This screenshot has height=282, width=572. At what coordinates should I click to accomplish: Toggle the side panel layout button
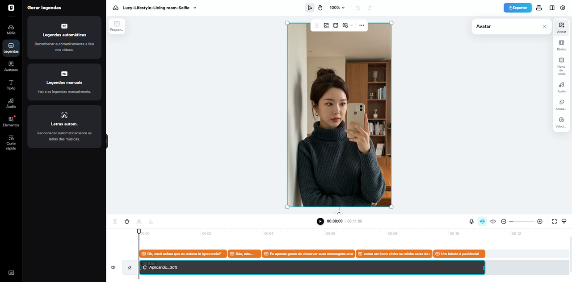click(552, 8)
